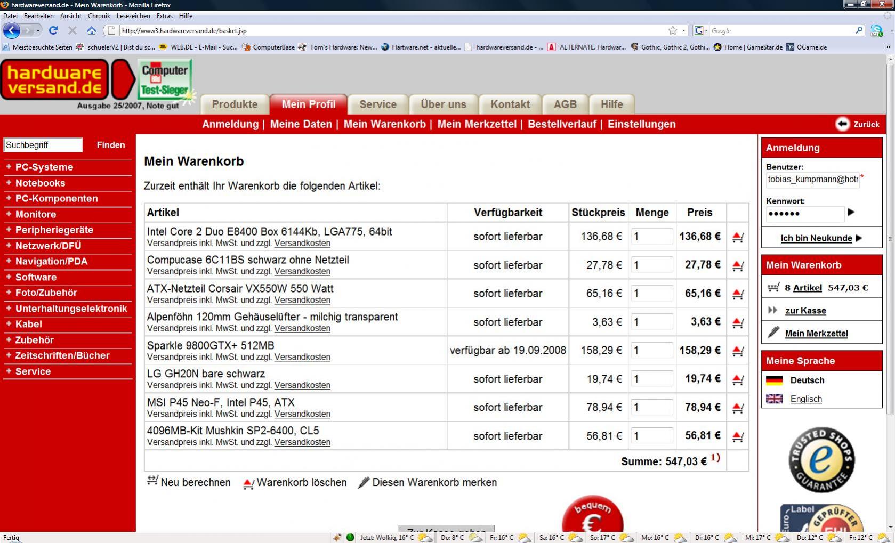Open the Chronik menu

99,16
